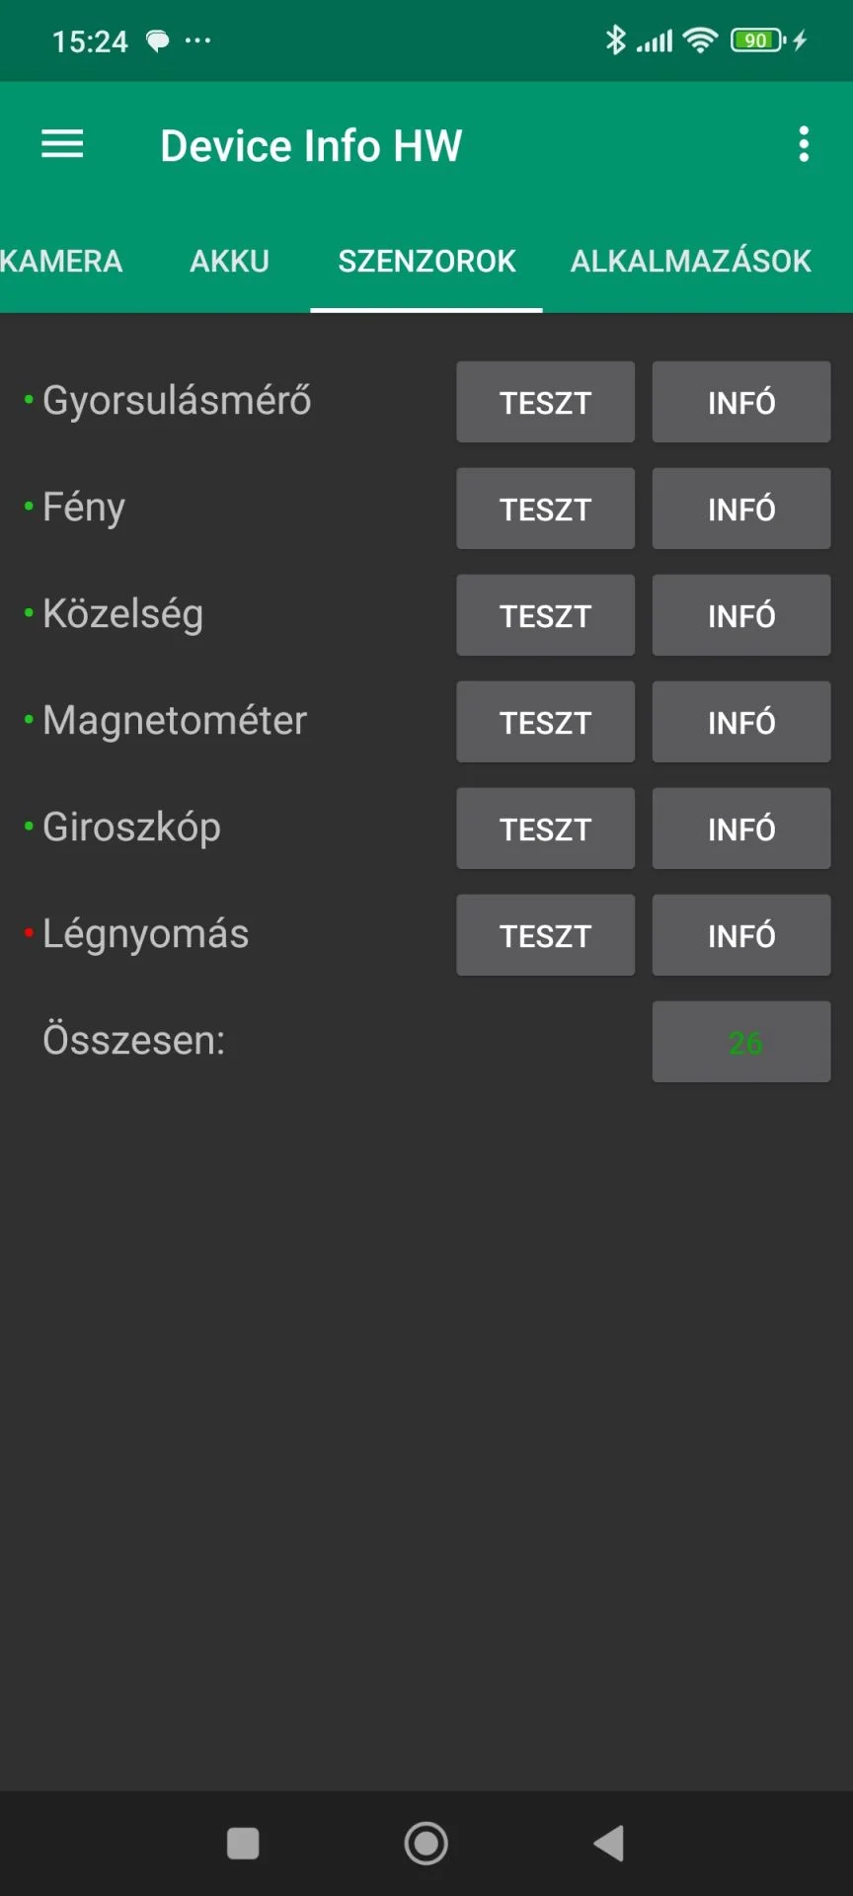
Task: Tap the Légnyomás sensor label
Action: (x=145, y=934)
